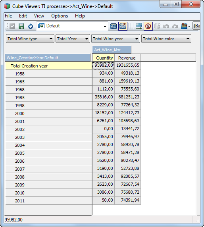Open the Total Wine color selector
Screen dimensions: 204x227
pyautogui.click(x=166, y=38)
